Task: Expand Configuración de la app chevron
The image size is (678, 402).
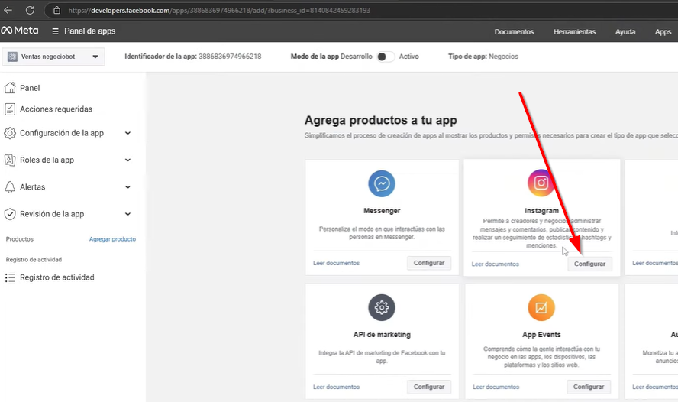Action: coord(128,133)
